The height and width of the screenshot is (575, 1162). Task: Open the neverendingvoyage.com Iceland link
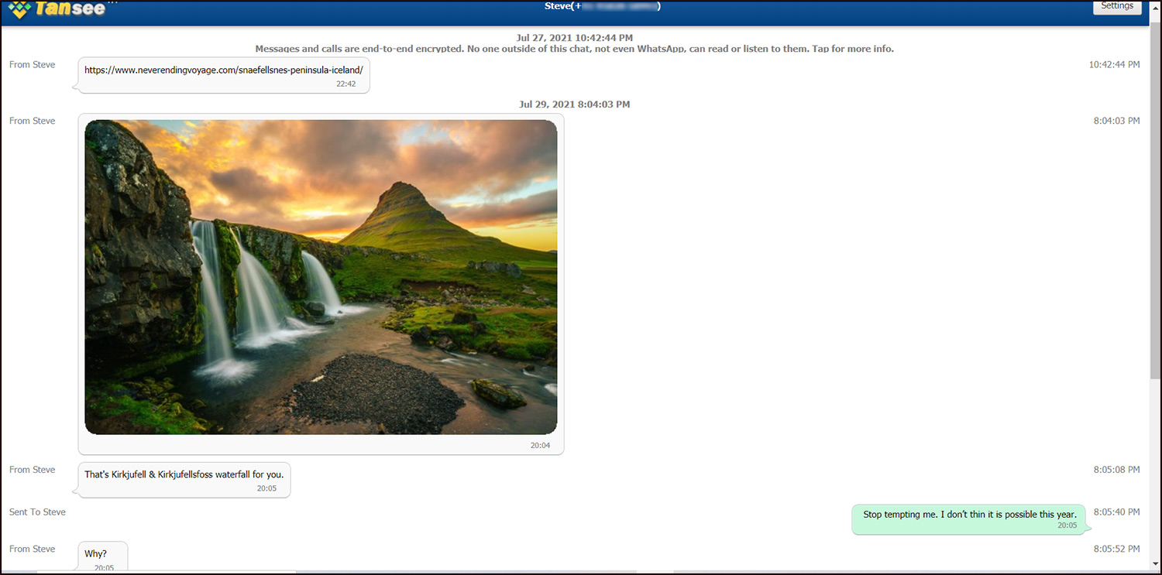223,70
